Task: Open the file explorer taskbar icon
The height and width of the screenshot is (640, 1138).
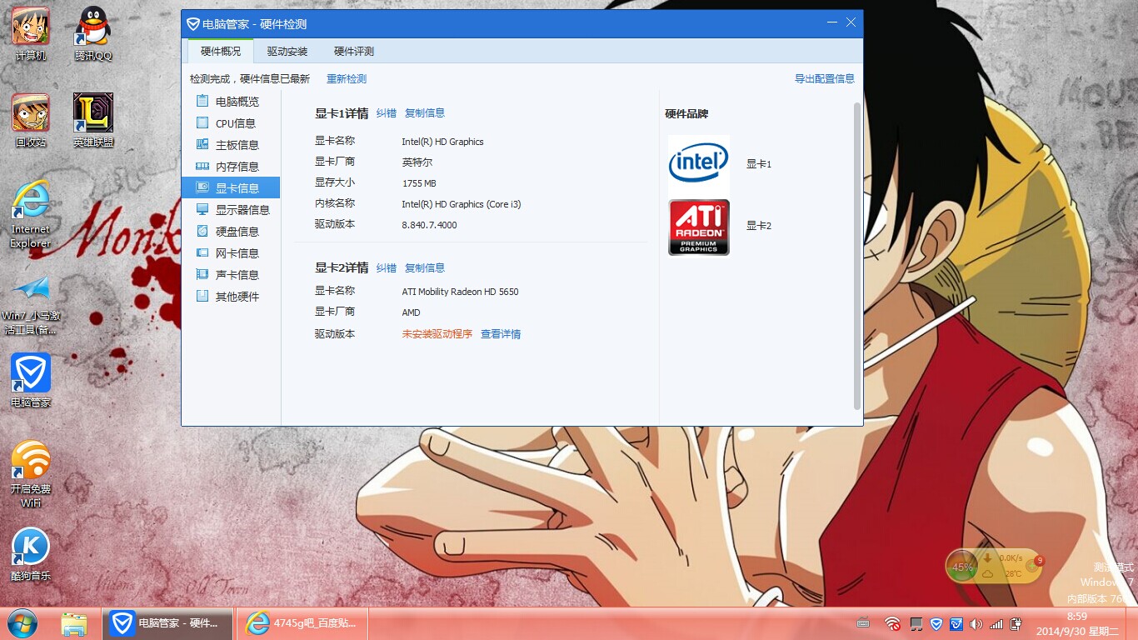Action: coord(74,623)
